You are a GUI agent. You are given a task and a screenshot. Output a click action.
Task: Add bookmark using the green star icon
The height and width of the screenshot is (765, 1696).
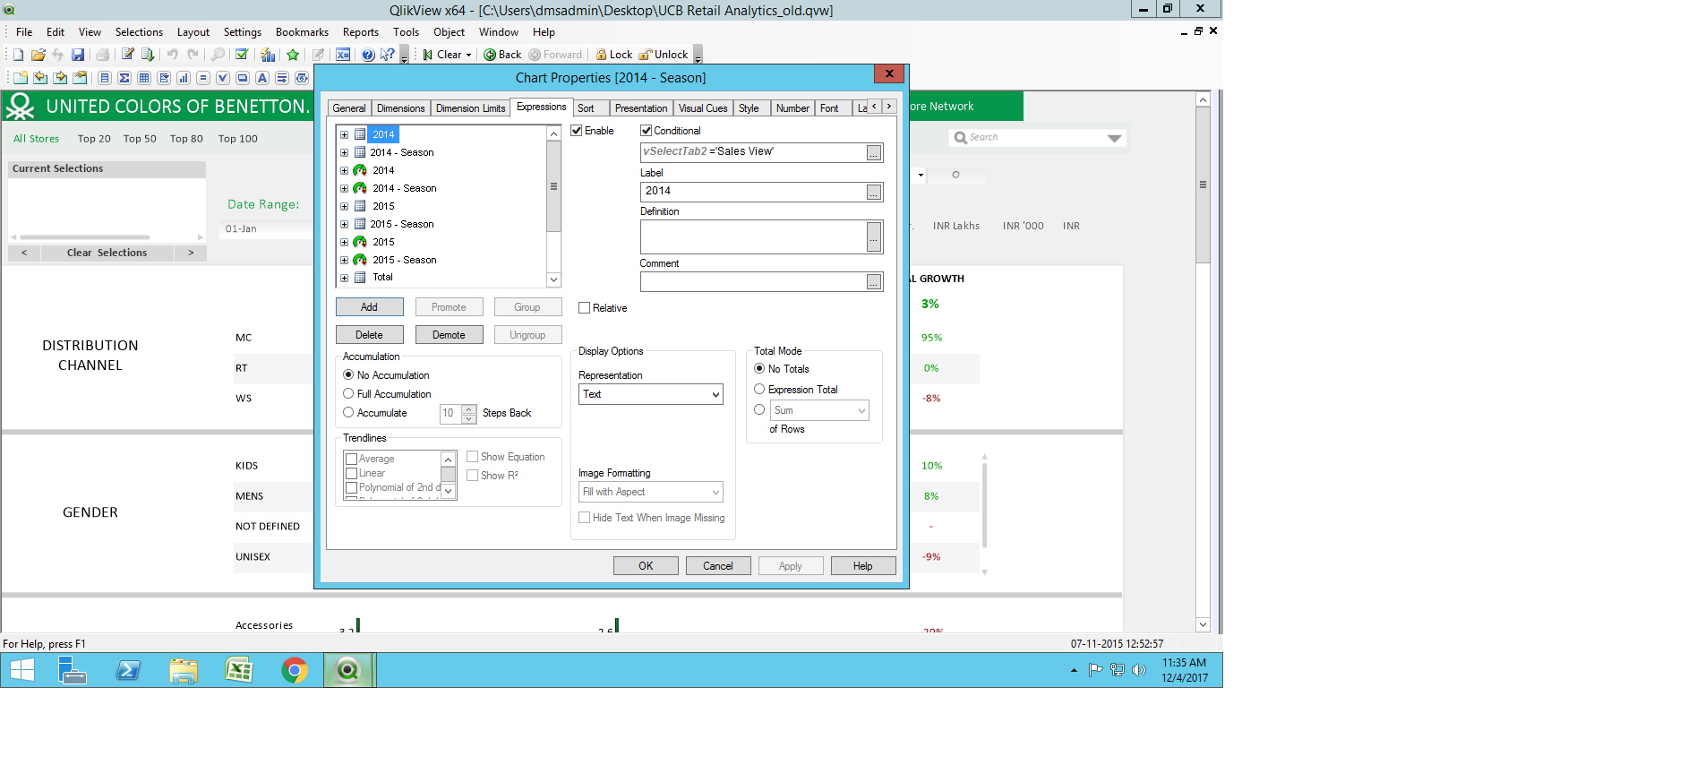(x=293, y=55)
